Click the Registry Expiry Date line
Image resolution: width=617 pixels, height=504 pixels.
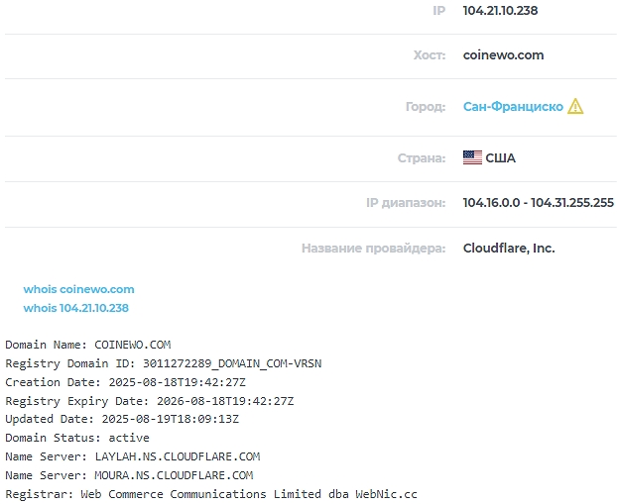(150, 401)
